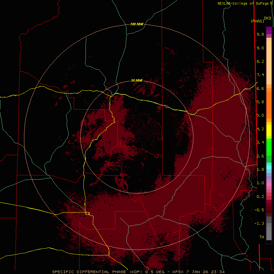This screenshot has height=274, width=274.
Task: Click the 5.0 scale value
Action: pos(260,115)
